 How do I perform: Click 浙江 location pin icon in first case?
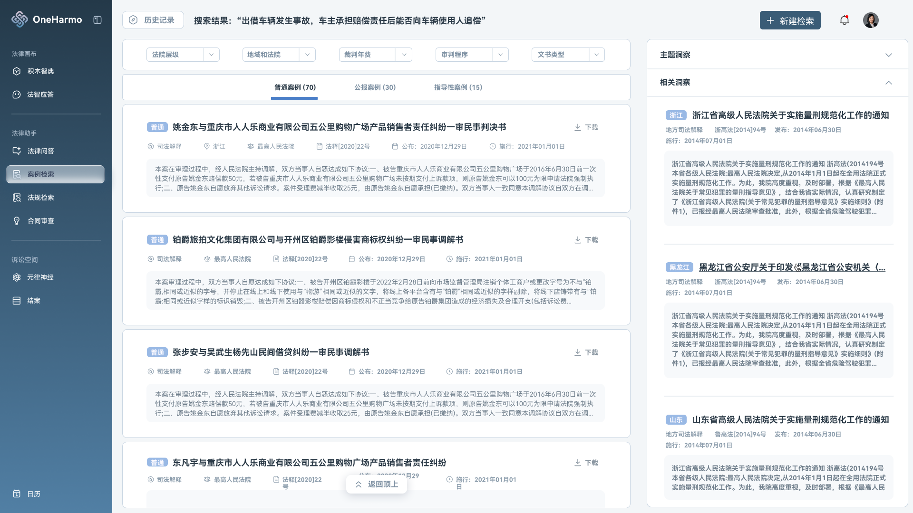coord(207,146)
